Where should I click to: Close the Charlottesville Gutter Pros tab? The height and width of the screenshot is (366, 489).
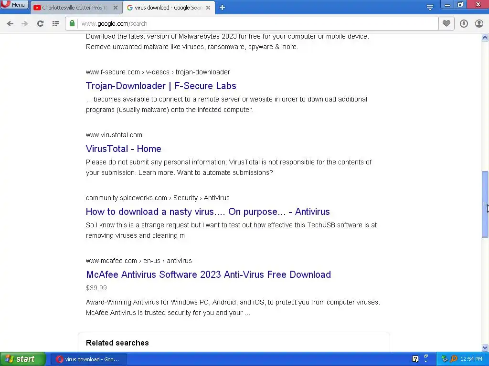coord(116,8)
